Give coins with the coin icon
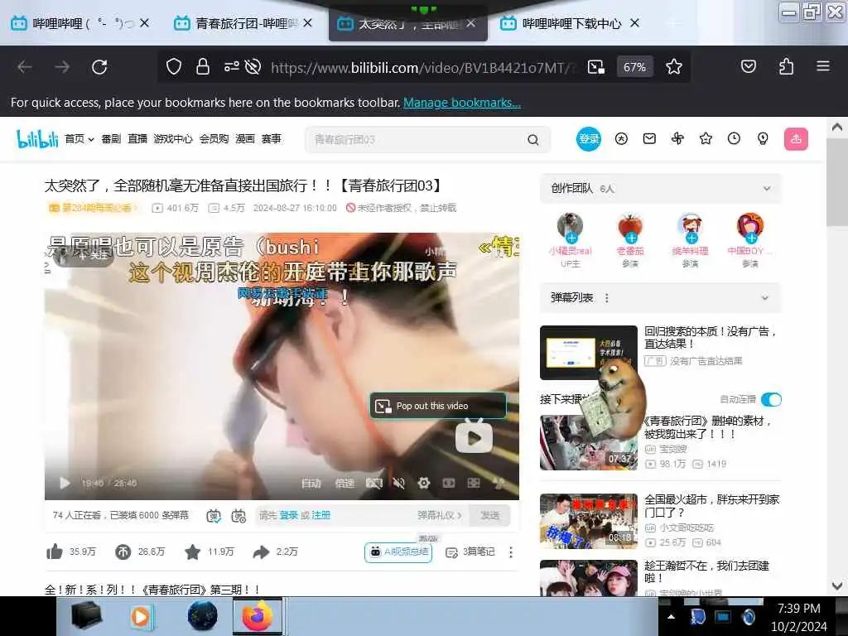Image resolution: width=848 pixels, height=636 pixels. 123,552
